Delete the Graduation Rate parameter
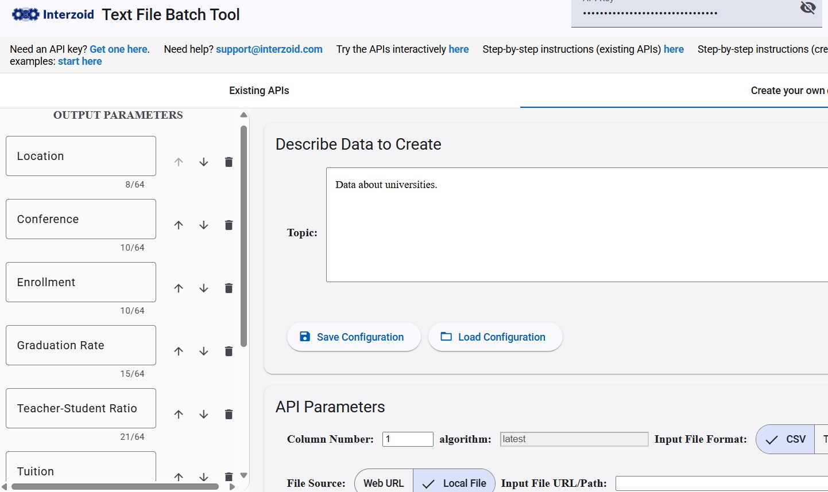The height and width of the screenshot is (492, 828). tap(229, 352)
